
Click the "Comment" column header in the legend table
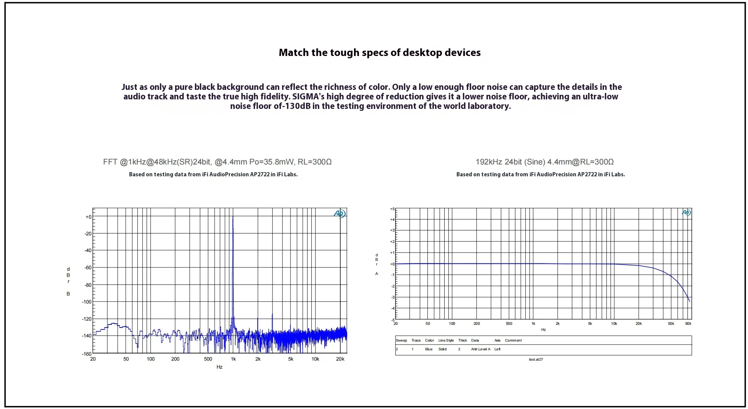[x=514, y=340]
